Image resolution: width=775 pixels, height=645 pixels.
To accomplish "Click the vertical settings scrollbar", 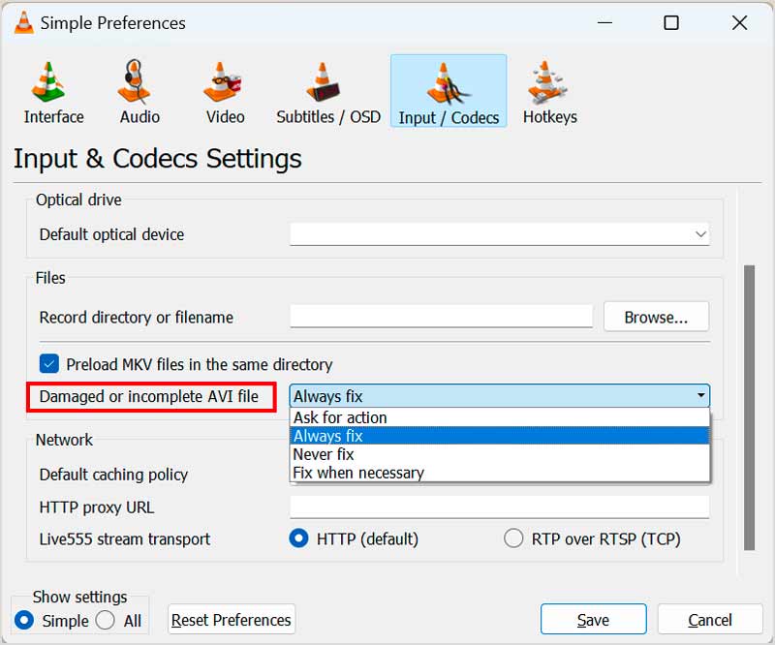I will (x=748, y=407).
